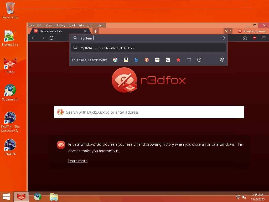
Task: Click the magnifier icon in the address bar
Action: tap(75, 38)
